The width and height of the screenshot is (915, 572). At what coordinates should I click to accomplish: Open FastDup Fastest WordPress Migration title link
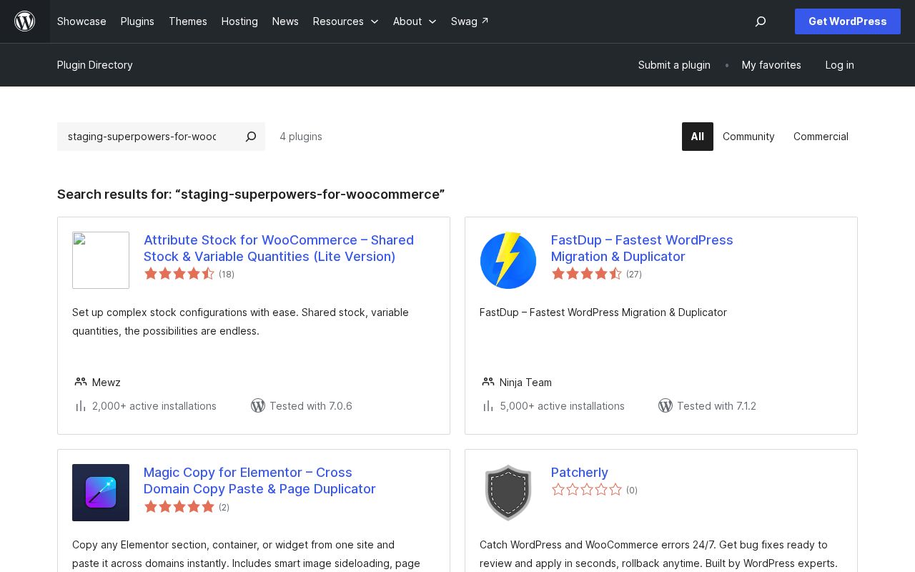(x=642, y=248)
